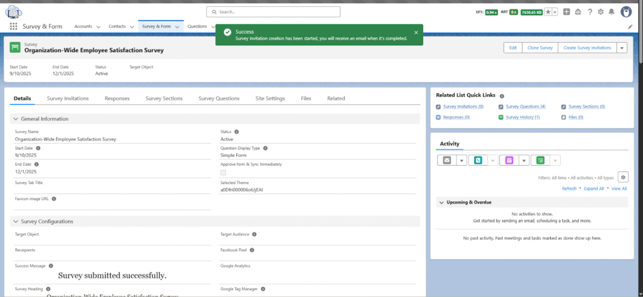Click the notifications bell icon
This screenshot has height=297, width=643.
[611, 12]
